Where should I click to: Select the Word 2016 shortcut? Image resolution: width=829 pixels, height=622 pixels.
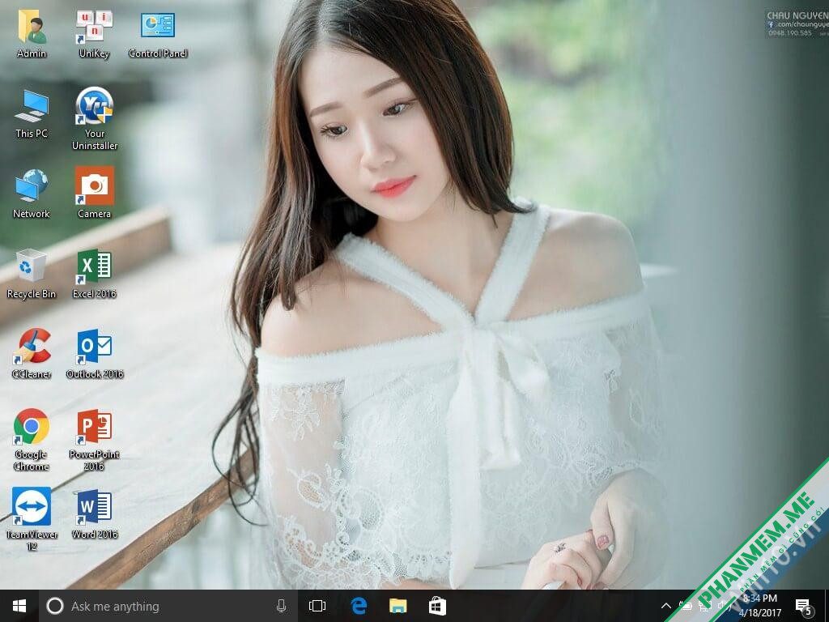coord(95,514)
